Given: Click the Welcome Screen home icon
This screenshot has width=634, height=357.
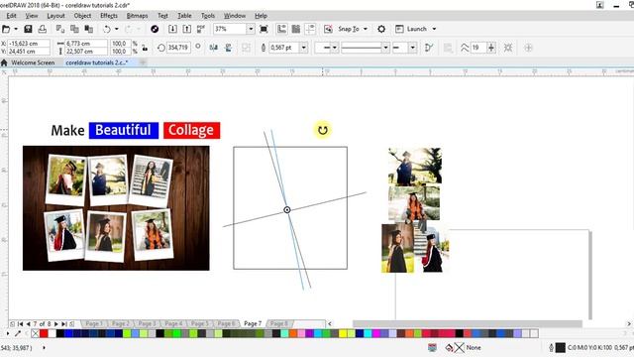Looking at the screenshot, I should pos(4,62).
